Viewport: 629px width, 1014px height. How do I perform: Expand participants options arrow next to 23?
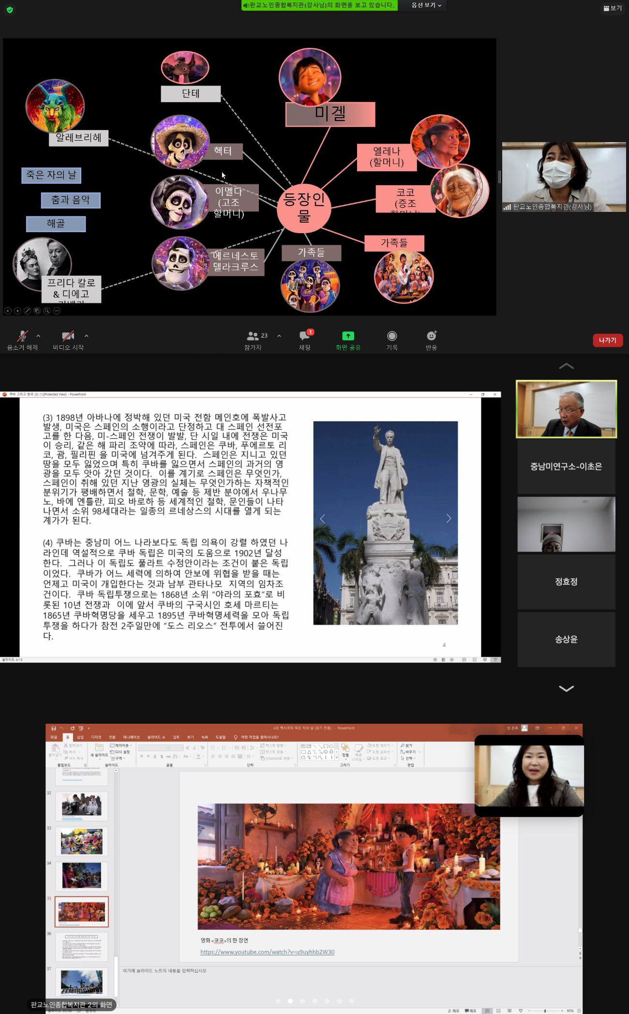tap(279, 336)
